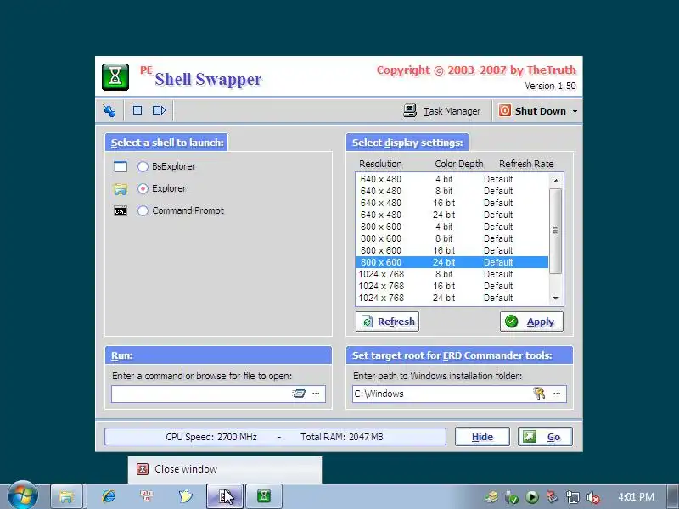The width and height of the screenshot is (679, 509).
Task: Click the Apply button
Action: pos(532,322)
